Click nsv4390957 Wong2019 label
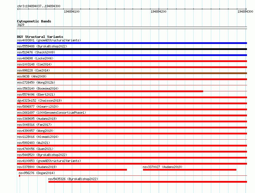This screenshot has height=193, width=255. (x=35, y=131)
